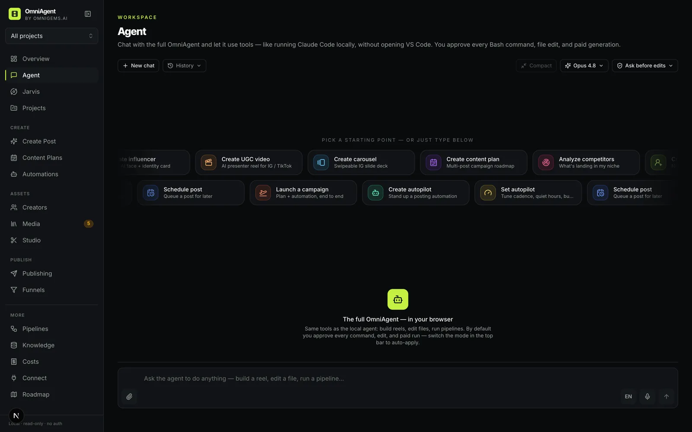Expand the History dropdown

184,66
